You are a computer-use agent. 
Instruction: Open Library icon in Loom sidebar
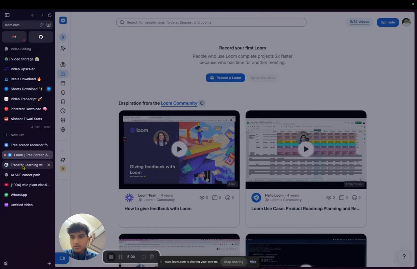(63, 74)
